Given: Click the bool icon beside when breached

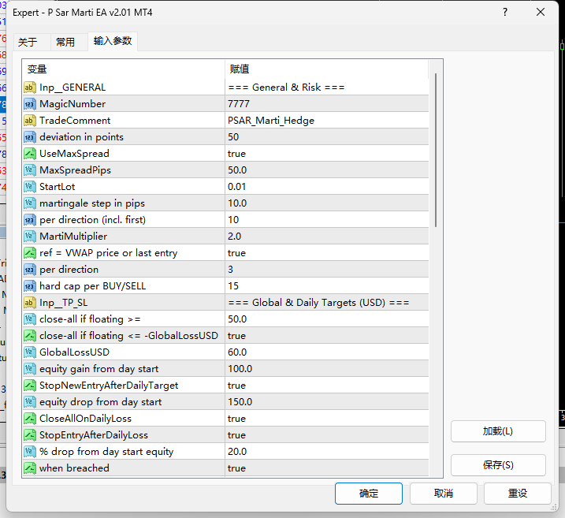Looking at the screenshot, I should pyautogui.click(x=30, y=468).
